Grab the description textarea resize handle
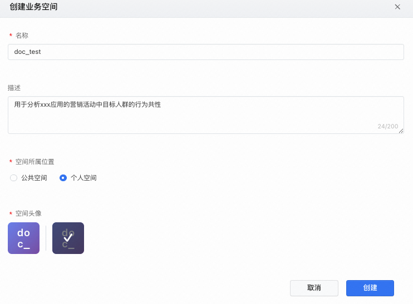Screen dimensions: 413x304 click(401, 131)
